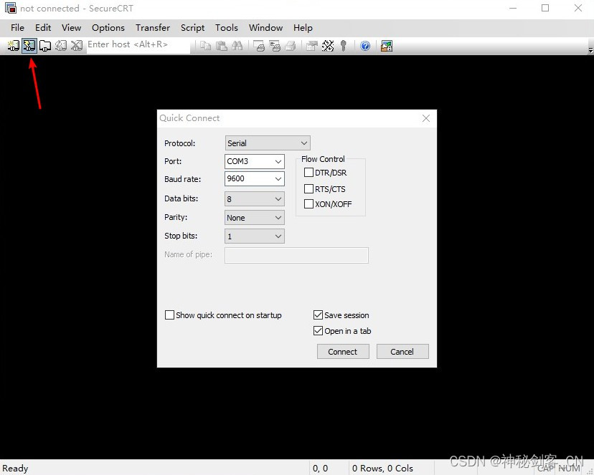
Task: Open the Script menu
Action: point(192,28)
